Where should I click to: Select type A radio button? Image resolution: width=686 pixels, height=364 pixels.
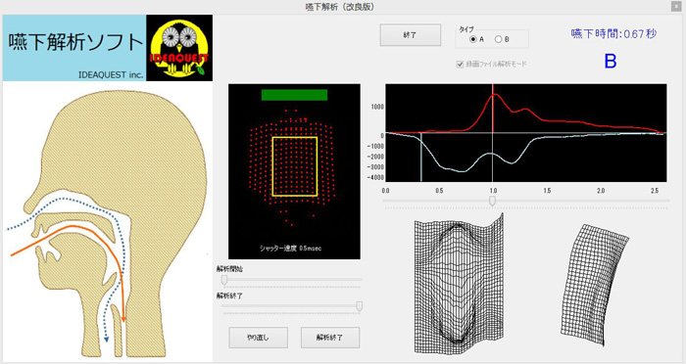tap(473, 39)
